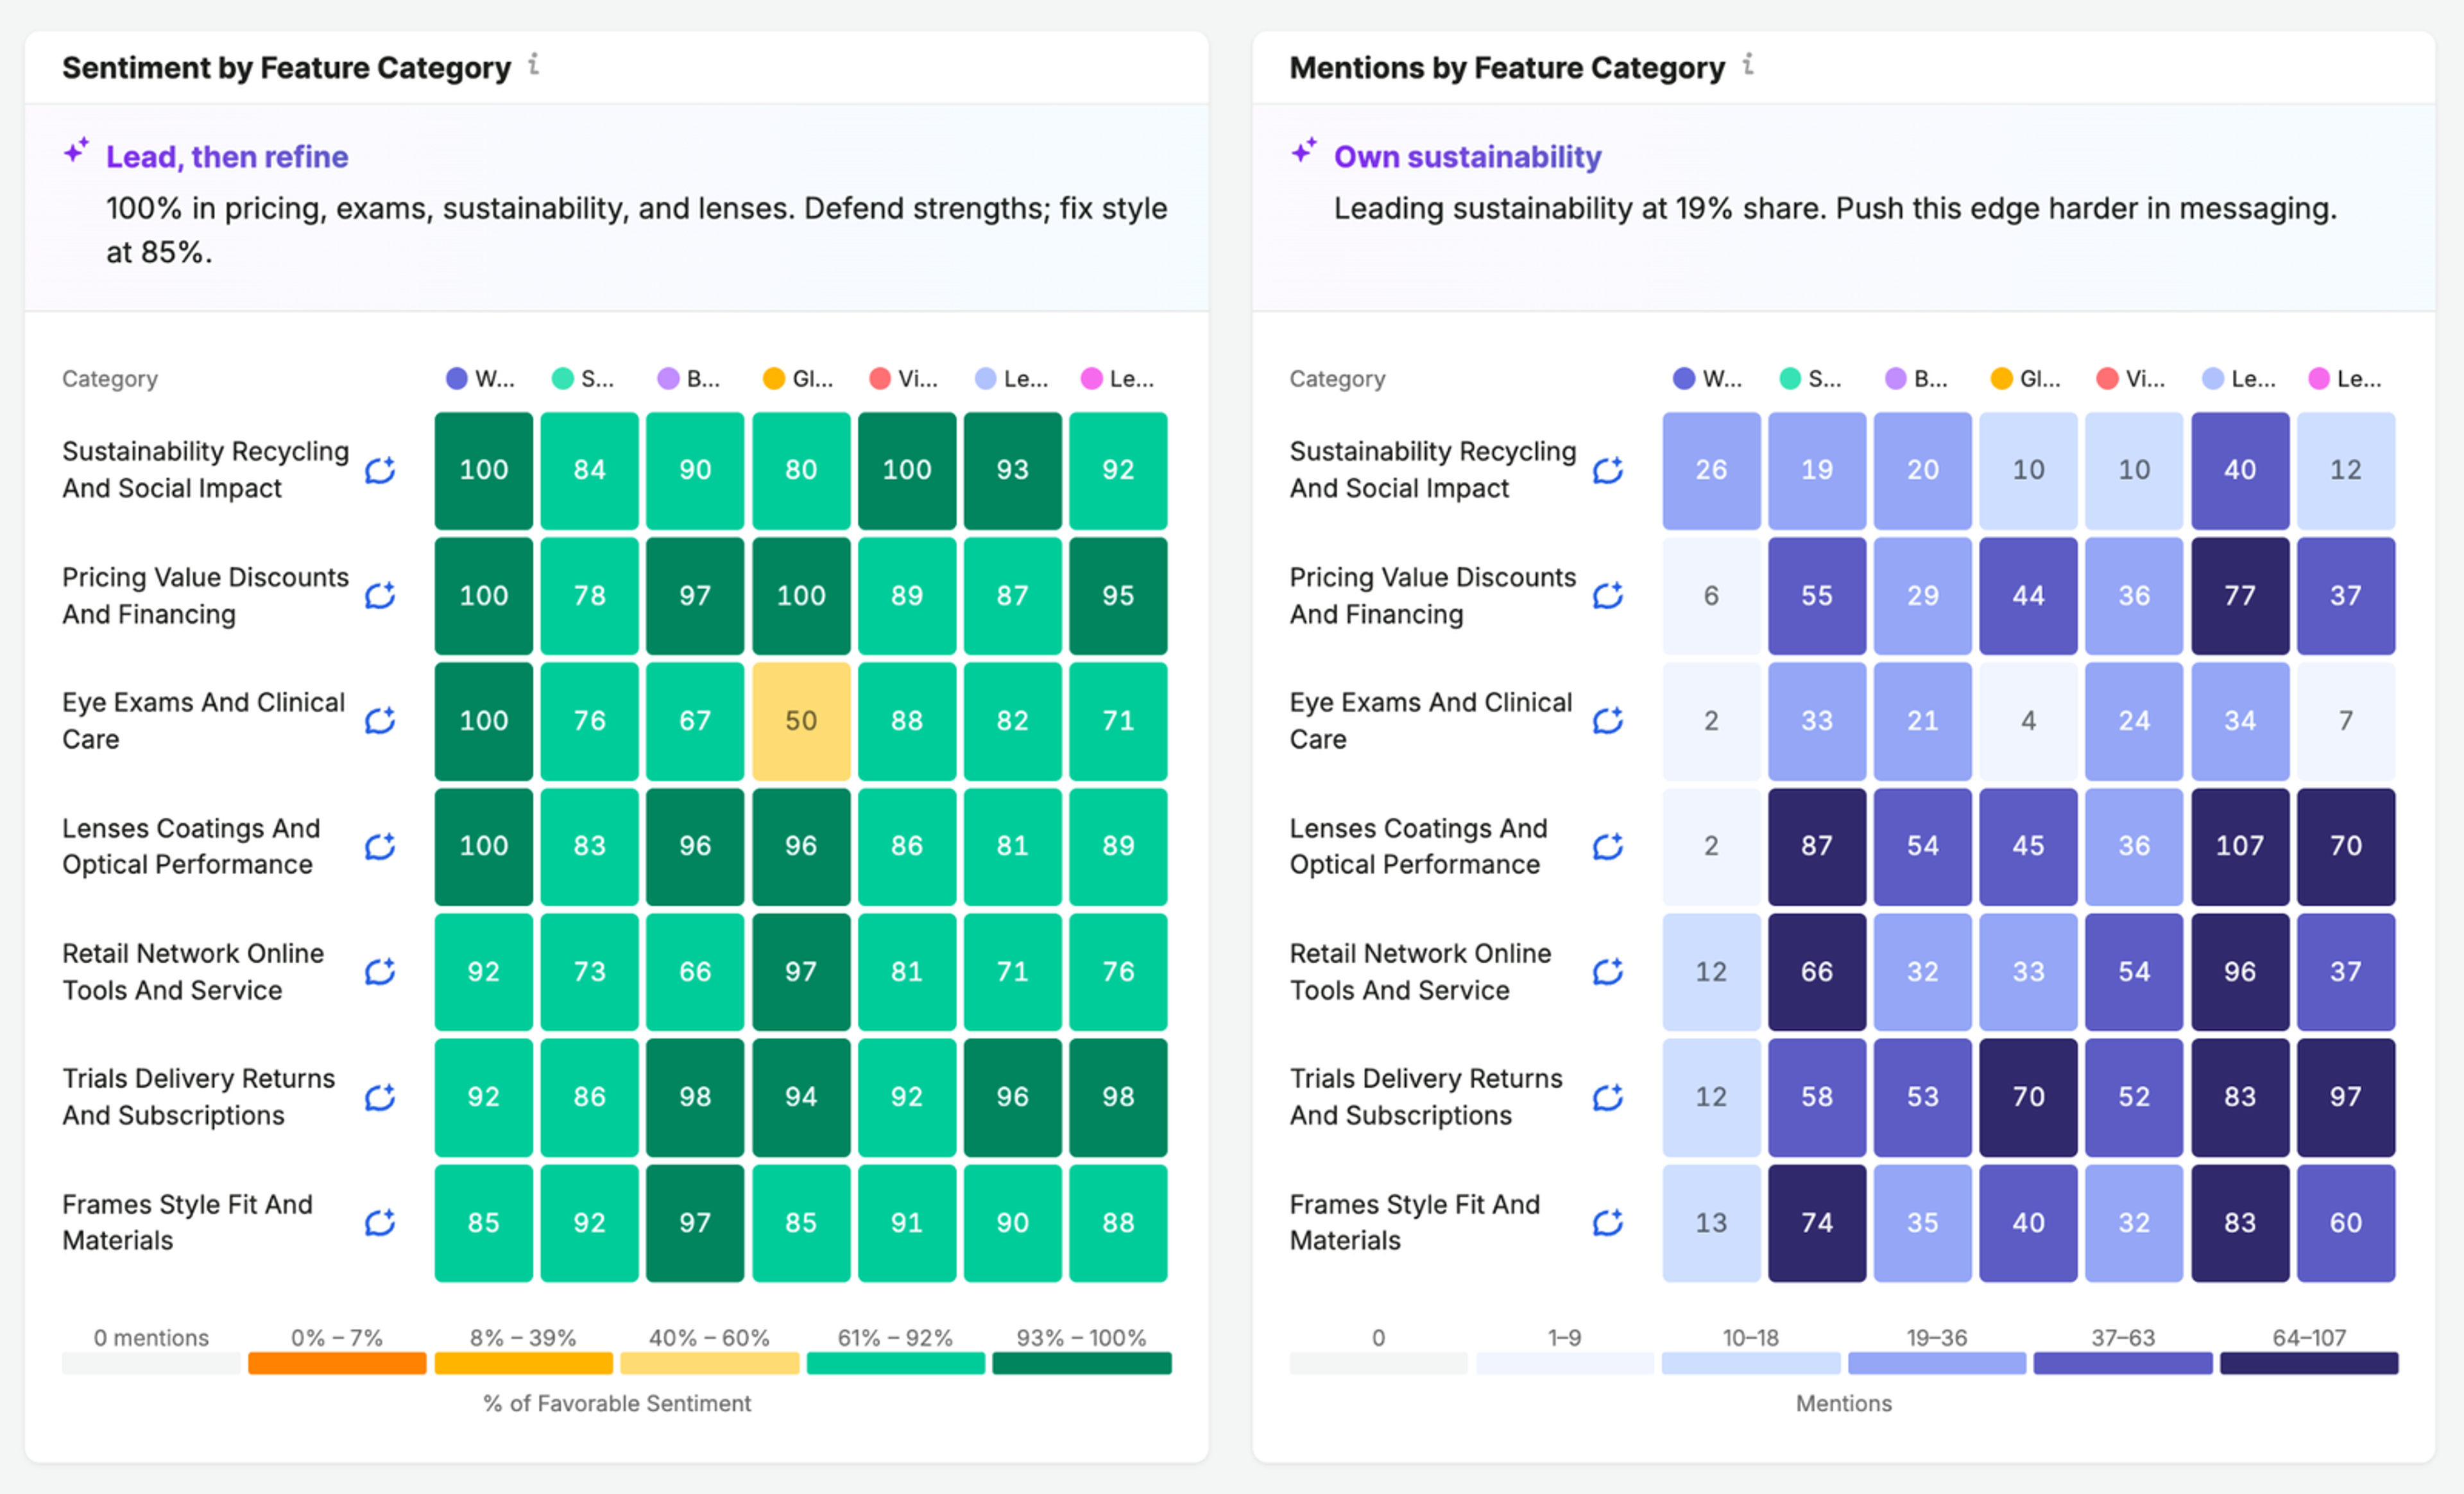Viewport: 2464px width, 1494px height.
Task: Click the AI refresh icon for Retail Network row in Sentiment panel
Action: coord(380,972)
